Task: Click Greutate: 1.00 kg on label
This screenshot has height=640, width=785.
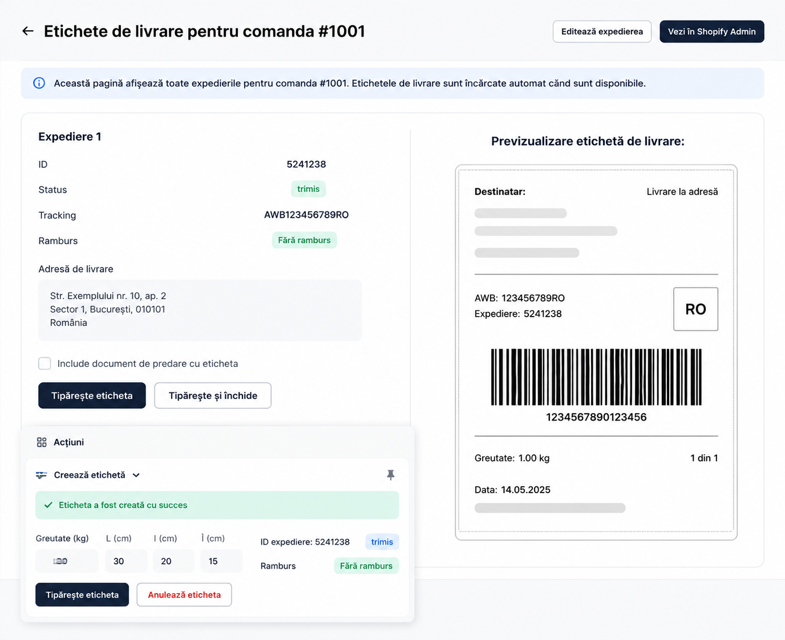Action: [x=512, y=458]
